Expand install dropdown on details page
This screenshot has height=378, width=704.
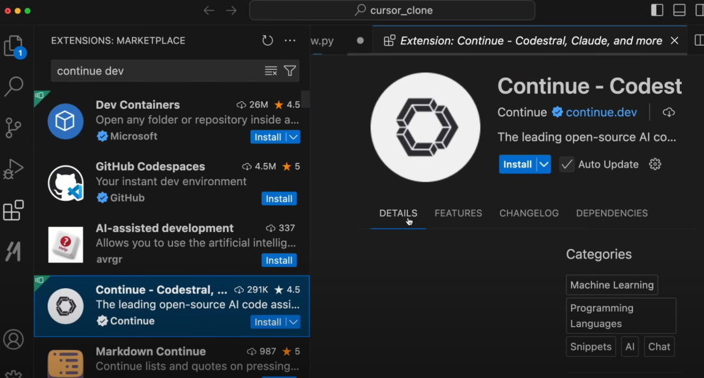pyautogui.click(x=544, y=164)
